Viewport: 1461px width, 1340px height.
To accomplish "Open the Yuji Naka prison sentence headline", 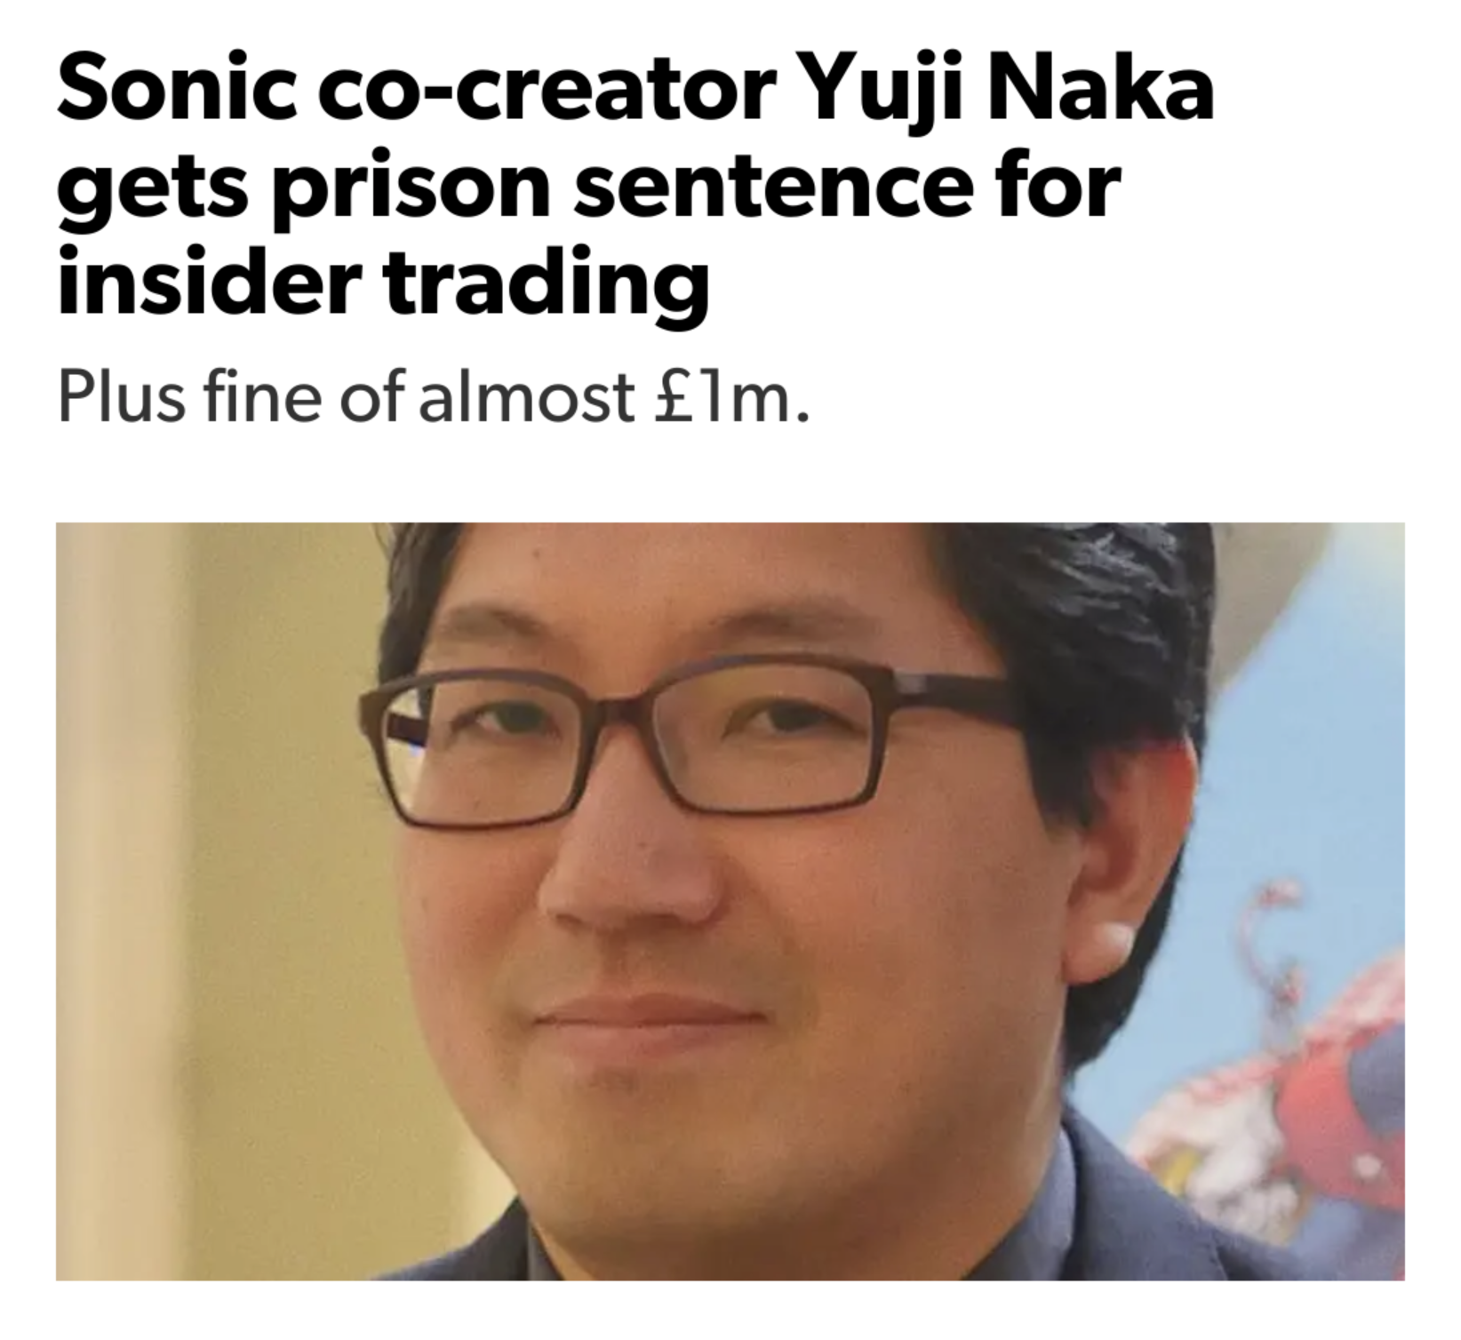I will [635, 188].
